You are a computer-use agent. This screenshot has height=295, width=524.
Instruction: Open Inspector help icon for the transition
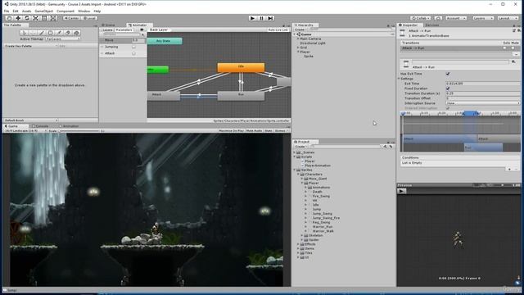tap(514, 30)
